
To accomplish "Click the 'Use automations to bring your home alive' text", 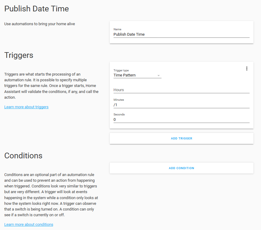I will coord(40,24).
